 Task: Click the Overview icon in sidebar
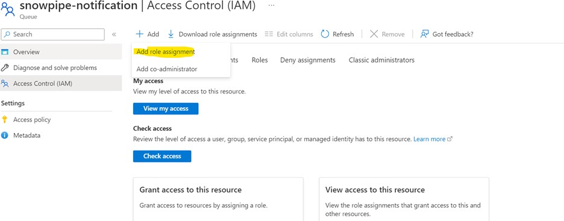coord(5,52)
